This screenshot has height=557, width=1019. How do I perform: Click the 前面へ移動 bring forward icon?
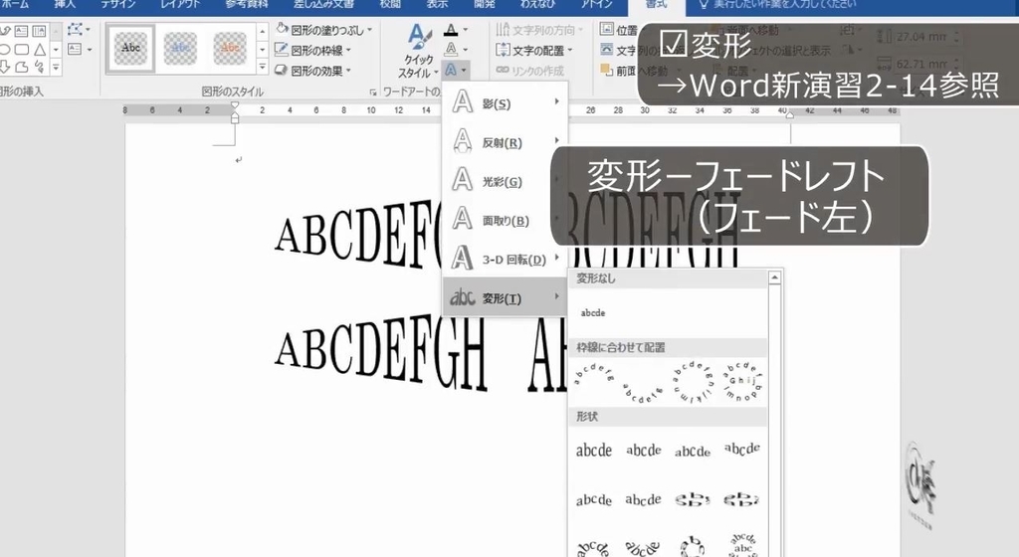606,70
